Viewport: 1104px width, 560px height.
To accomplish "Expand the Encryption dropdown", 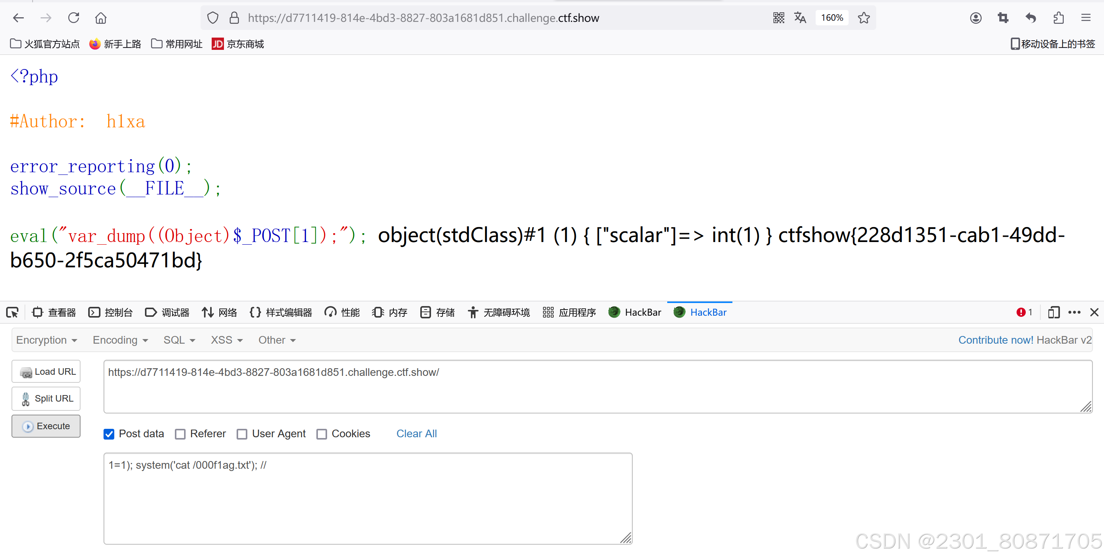I will [x=46, y=340].
